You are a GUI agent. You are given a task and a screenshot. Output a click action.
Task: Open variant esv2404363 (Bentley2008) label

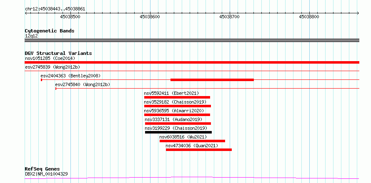[x=70, y=76]
